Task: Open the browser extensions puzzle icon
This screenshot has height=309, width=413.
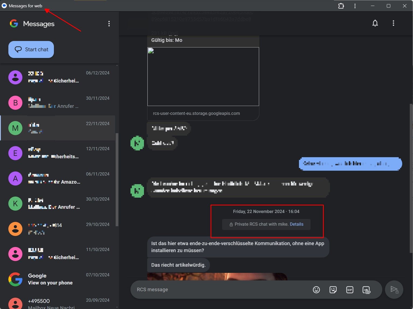Action: coord(341,6)
